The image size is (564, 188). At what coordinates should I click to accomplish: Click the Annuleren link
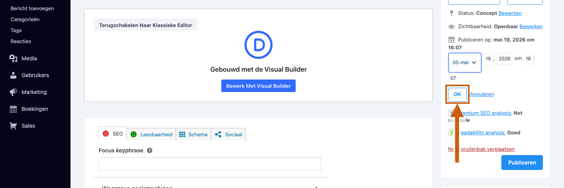(482, 94)
